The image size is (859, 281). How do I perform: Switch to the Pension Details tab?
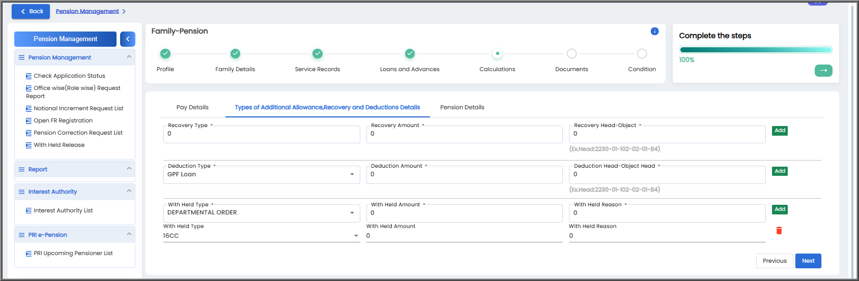pos(462,107)
